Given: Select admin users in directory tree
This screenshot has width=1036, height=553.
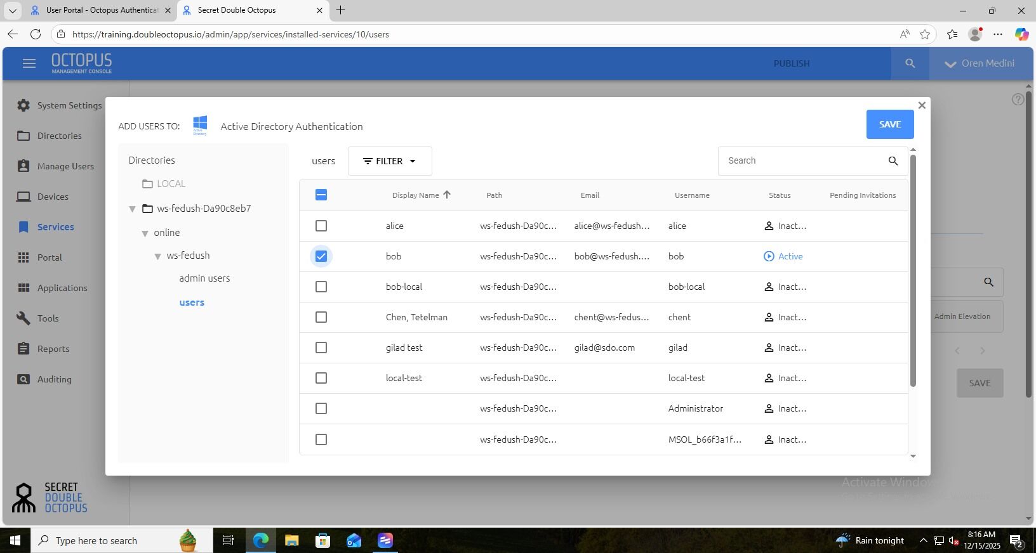Looking at the screenshot, I should pyautogui.click(x=204, y=278).
